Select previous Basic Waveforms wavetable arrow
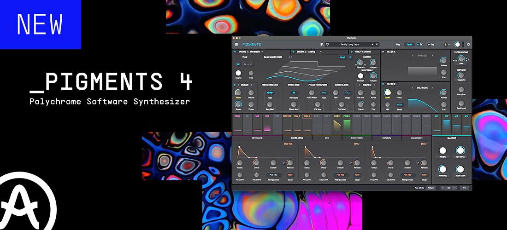The height and width of the screenshot is (230, 507). [289, 57]
